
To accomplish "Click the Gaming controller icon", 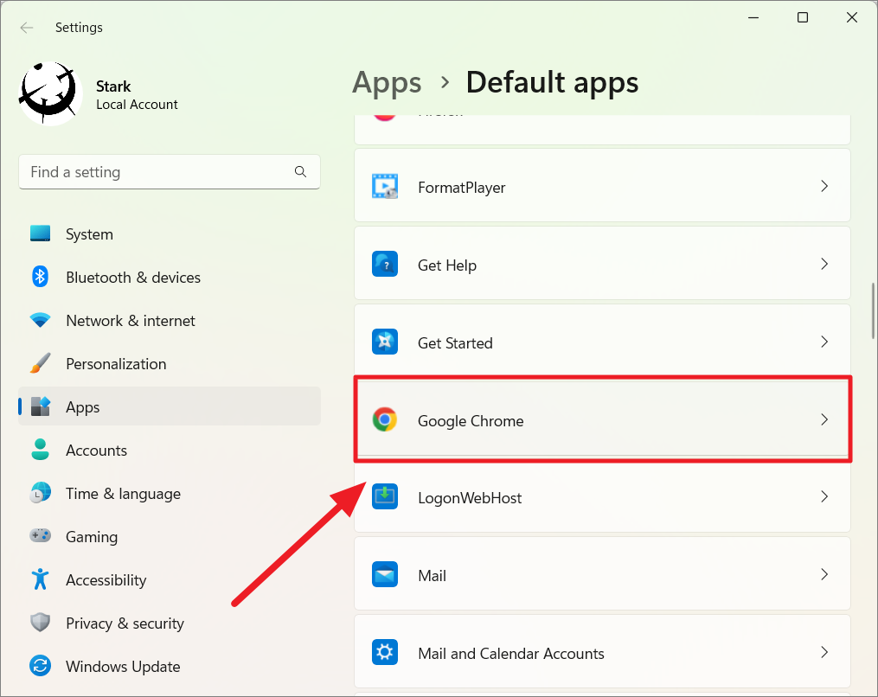I will (41, 536).
